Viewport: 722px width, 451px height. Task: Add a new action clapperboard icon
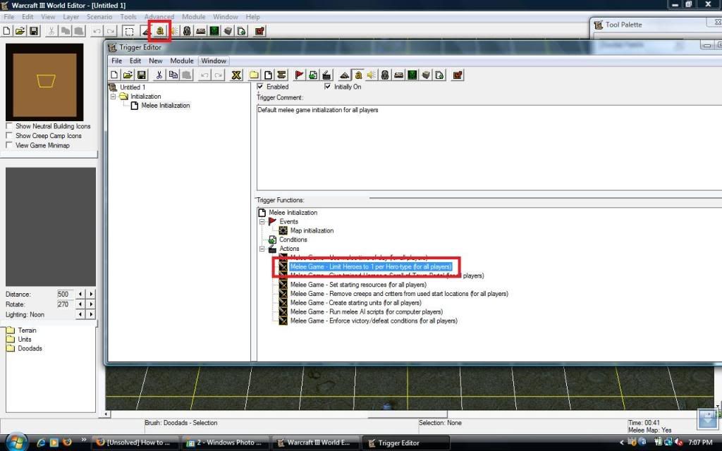327,75
